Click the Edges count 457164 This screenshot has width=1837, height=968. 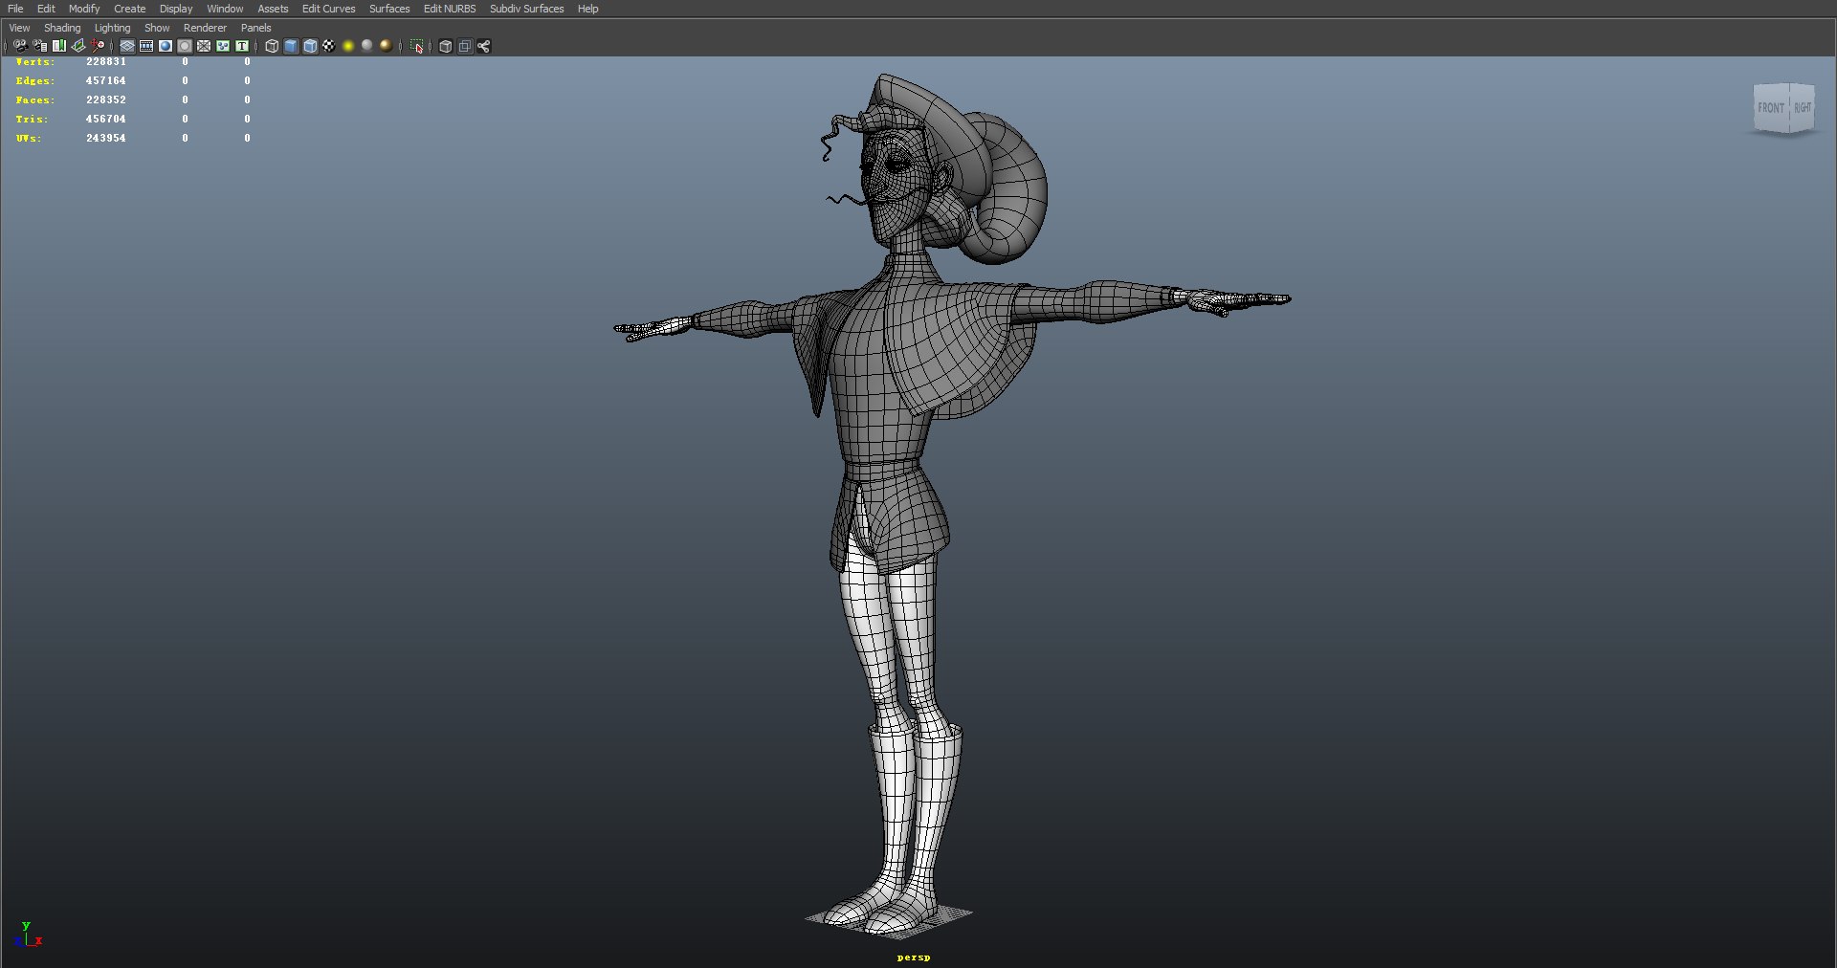(106, 80)
